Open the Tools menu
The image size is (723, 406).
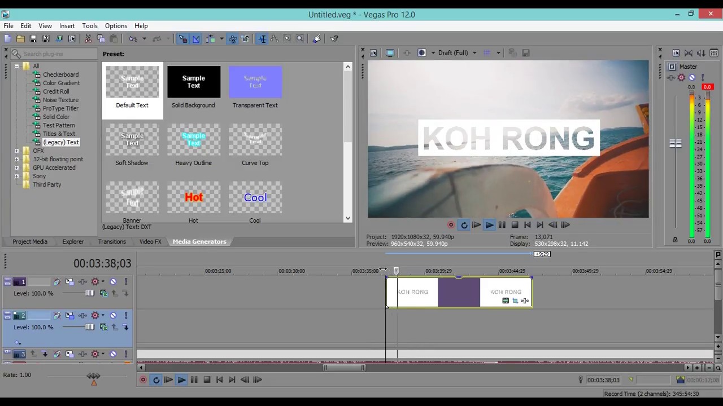pyautogui.click(x=89, y=26)
